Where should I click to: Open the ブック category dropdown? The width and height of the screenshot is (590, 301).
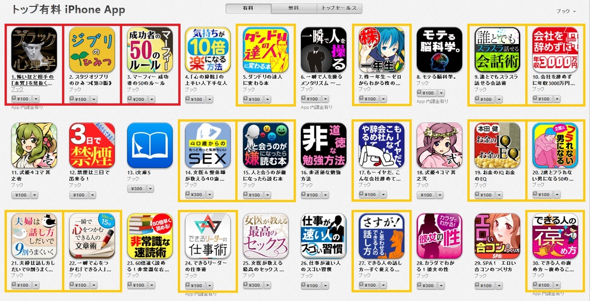[566, 11]
